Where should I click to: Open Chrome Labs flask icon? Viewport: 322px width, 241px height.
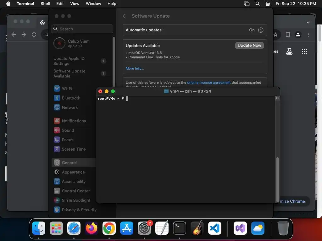pyautogui.click(x=289, y=51)
